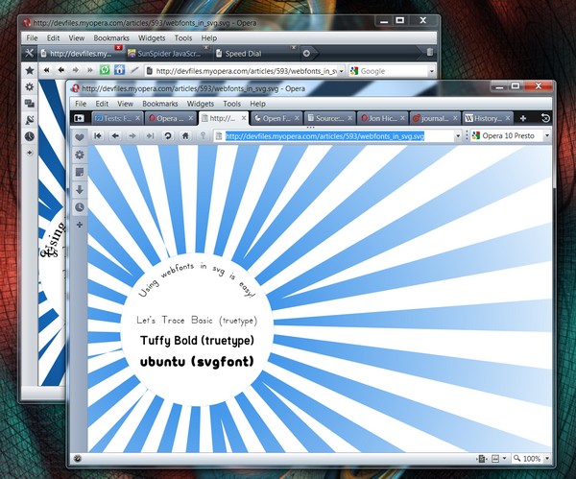Open File menu in front window

click(81, 104)
